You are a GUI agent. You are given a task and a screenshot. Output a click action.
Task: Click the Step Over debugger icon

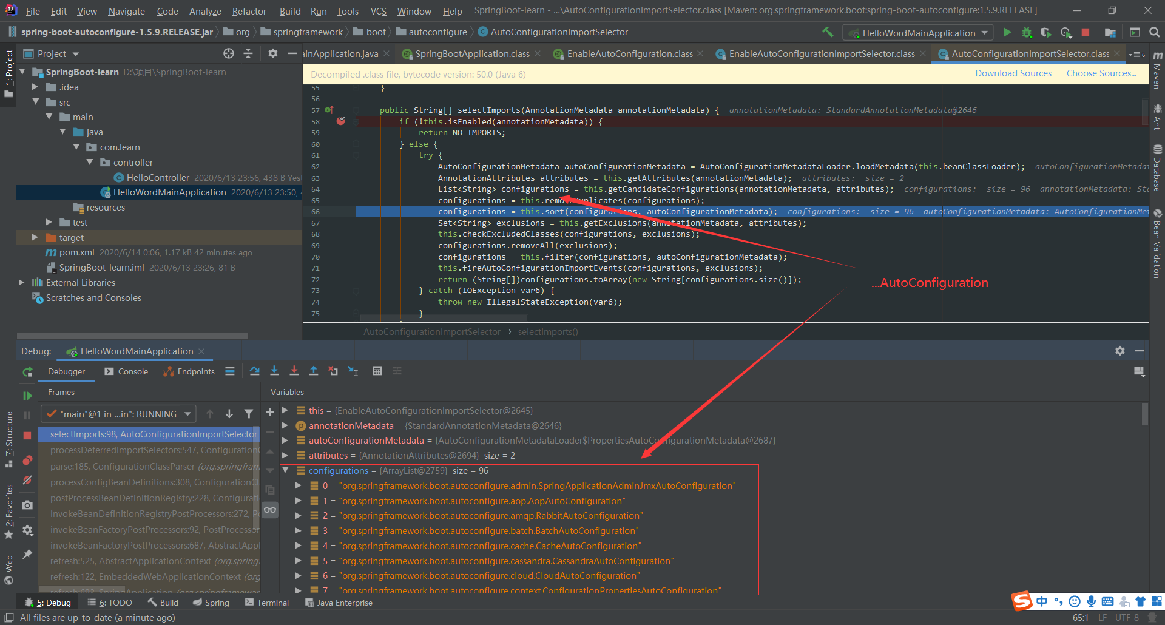254,371
